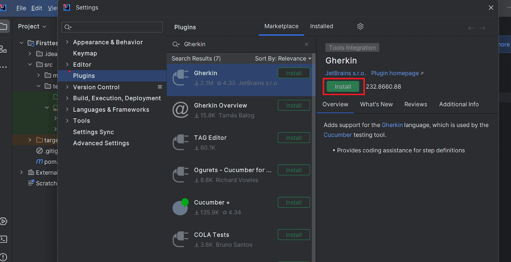
Task: Expand the Editor settings group
Action: pyautogui.click(x=67, y=64)
